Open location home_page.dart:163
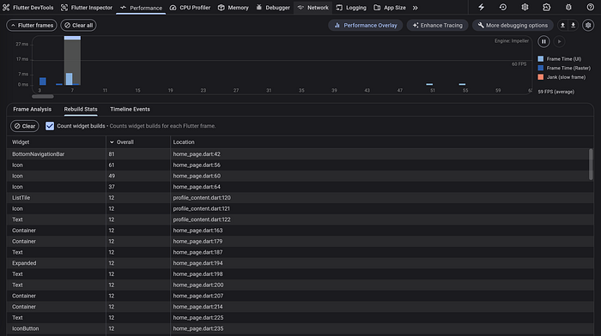The width and height of the screenshot is (601, 336). [197, 231]
